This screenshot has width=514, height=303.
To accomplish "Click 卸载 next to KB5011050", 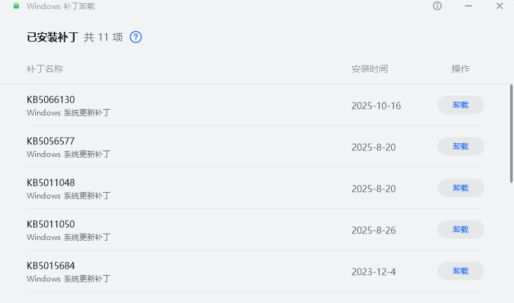I will click(x=461, y=230).
